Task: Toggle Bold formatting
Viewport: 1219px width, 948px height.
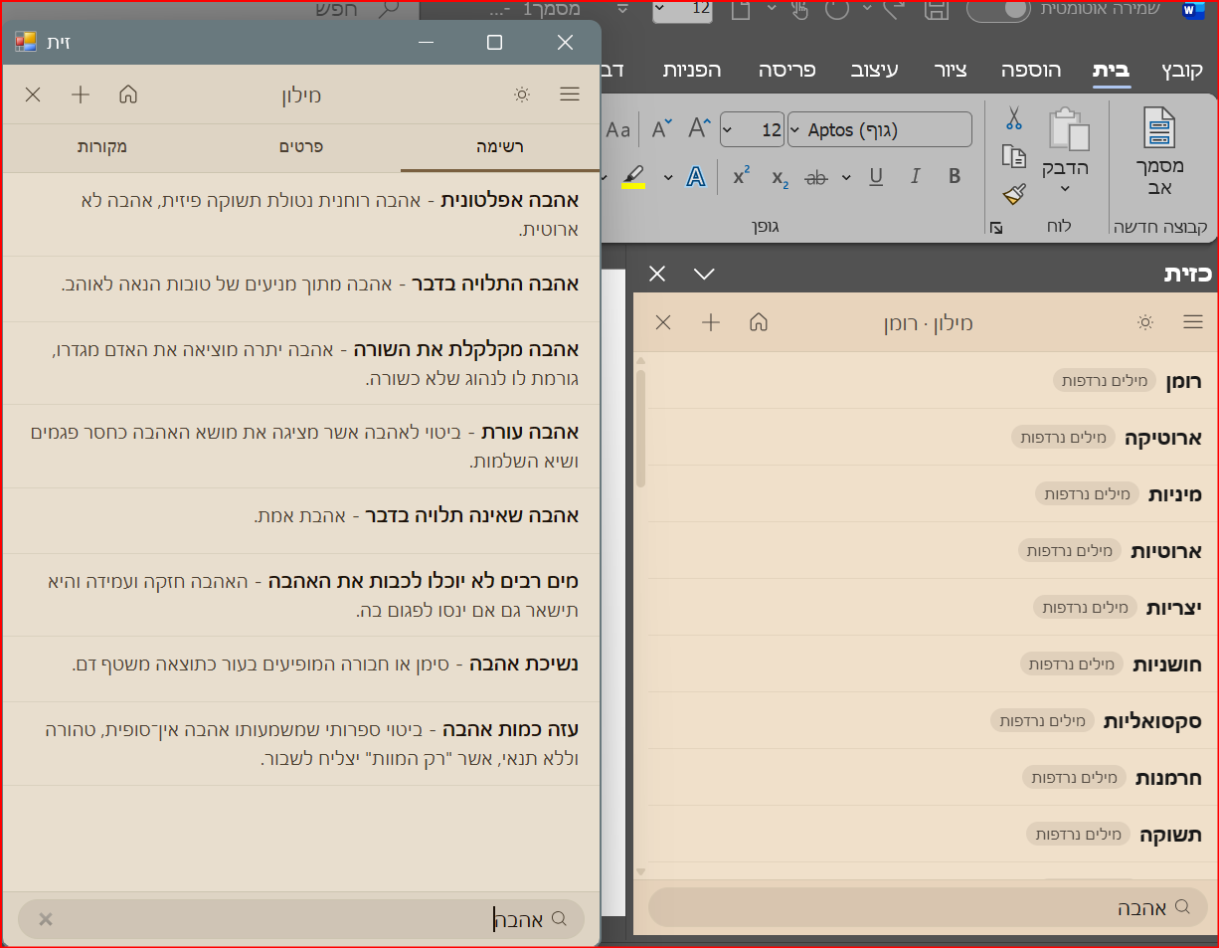Action: pos(955,177)
